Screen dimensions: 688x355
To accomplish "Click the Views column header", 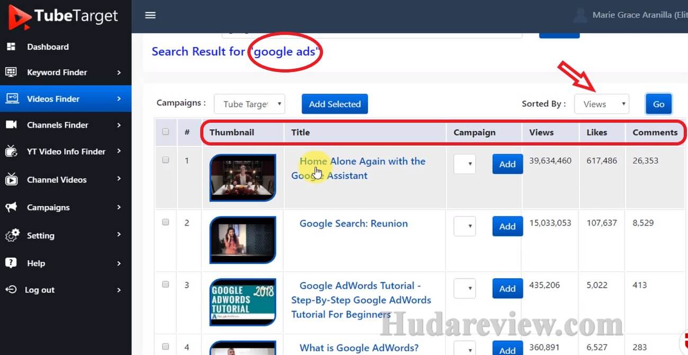I will click(x=541, y=132).
